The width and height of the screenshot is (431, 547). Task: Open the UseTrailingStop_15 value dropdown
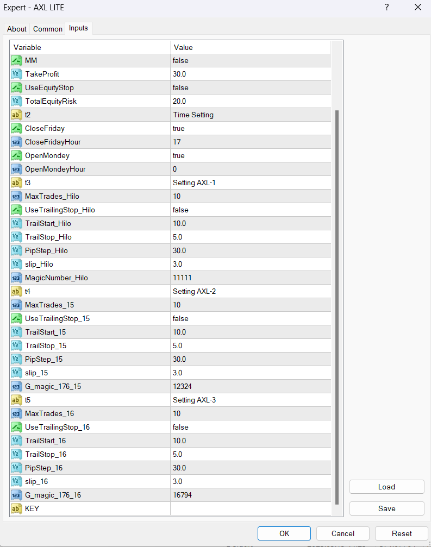(250, 318)
